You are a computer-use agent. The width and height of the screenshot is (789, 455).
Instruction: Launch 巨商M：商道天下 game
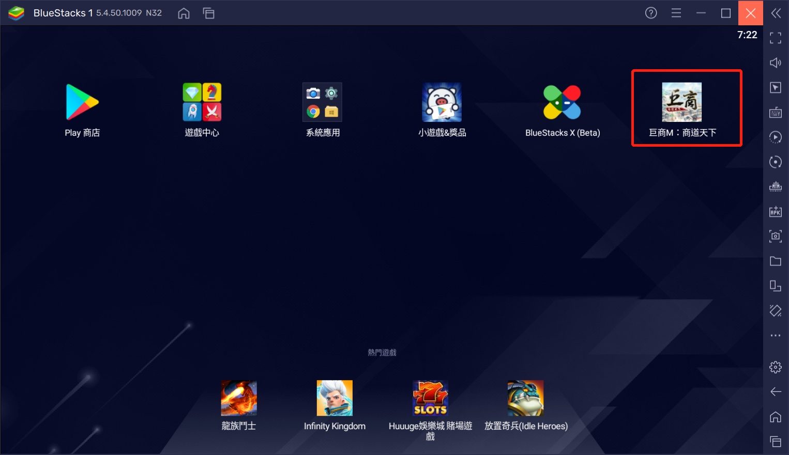682,102
